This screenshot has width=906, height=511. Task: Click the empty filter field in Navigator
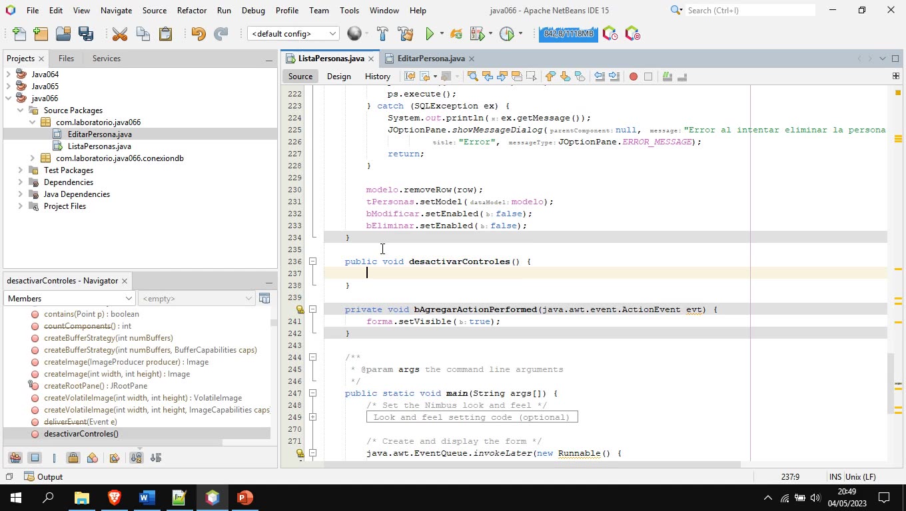coord(197,299)
